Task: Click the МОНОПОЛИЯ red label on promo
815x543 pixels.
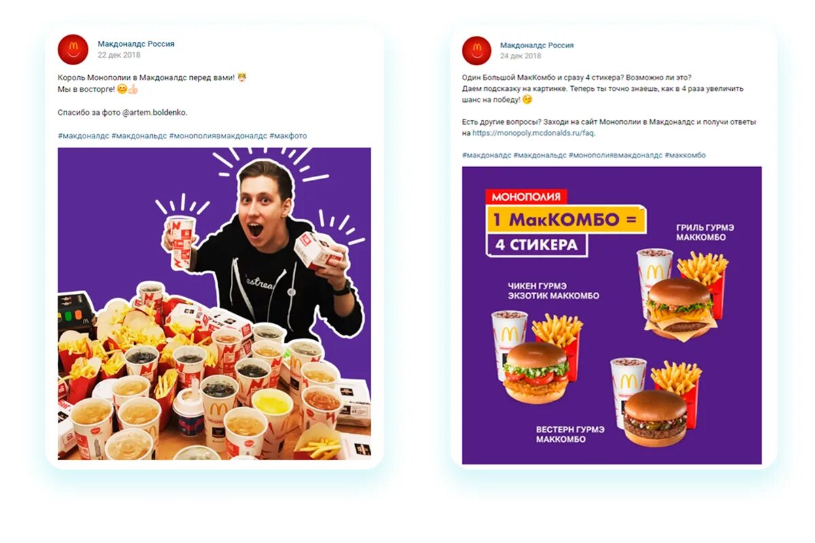Action: click(x=526, y=197)
